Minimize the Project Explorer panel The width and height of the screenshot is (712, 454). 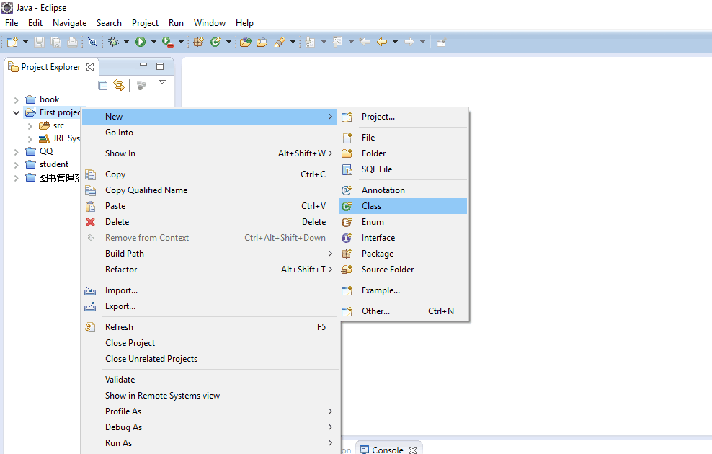143,64
